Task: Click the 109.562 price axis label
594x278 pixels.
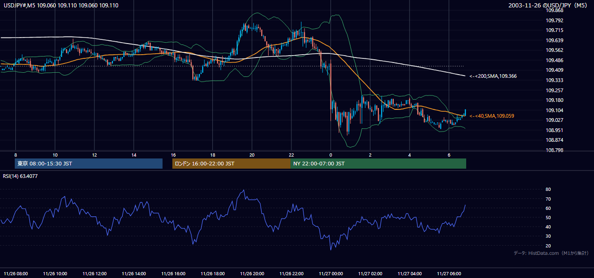Action: pos(554,50)
